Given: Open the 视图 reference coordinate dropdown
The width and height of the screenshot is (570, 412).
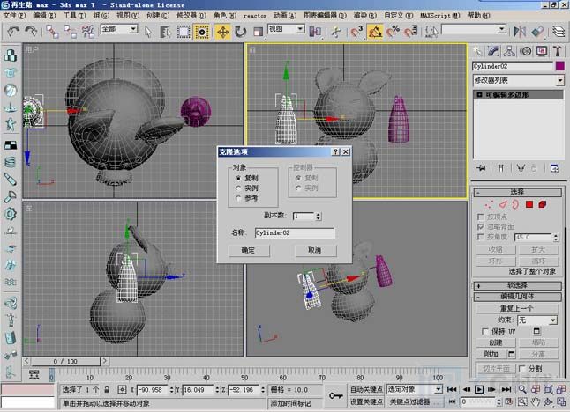Looking at the screenshot, I should pyautogui.click(x=287, y=29).
